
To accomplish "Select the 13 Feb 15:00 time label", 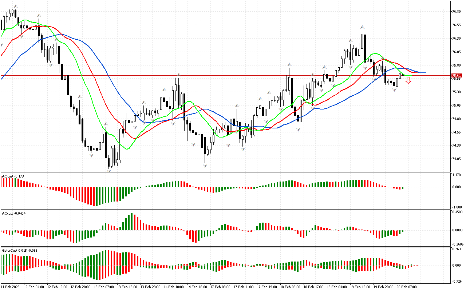I will pyautogui.click(x=127, y=287).
